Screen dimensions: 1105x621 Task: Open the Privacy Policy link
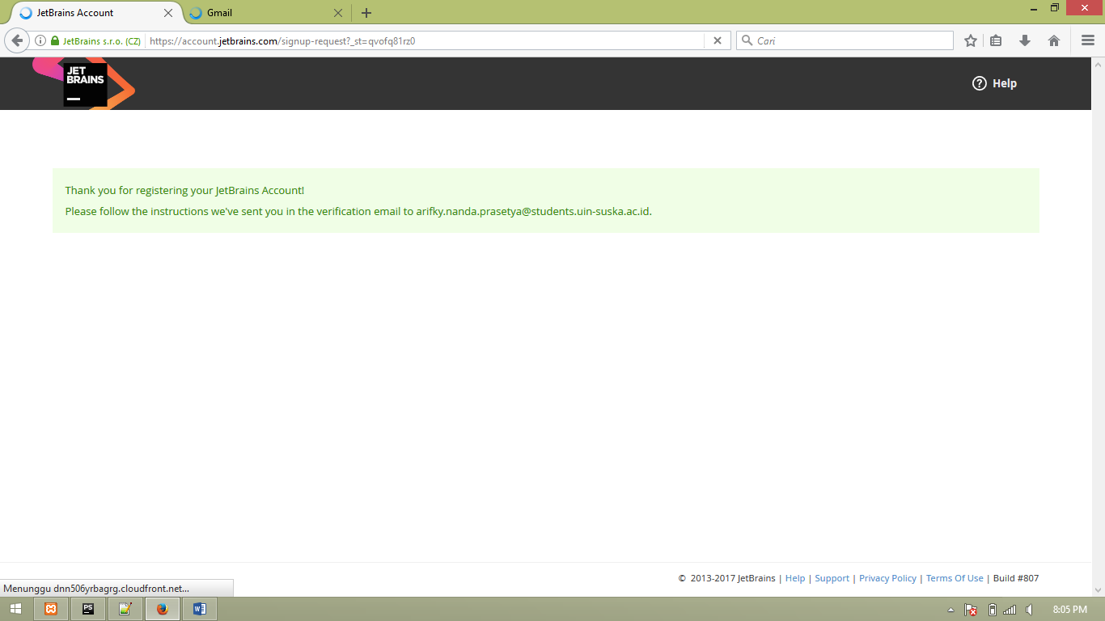click(887, 578)
